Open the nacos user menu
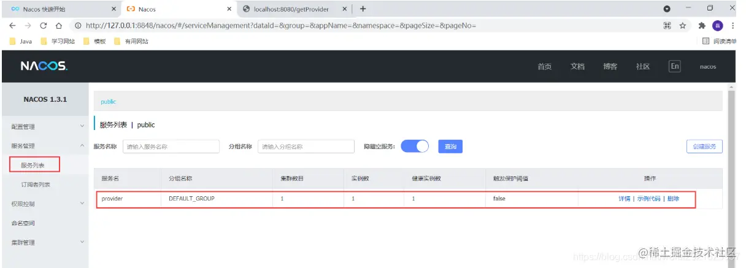Image resolution: width=746 pixels, height=268 pixels. pyautogui.click(x=707, y=67)
